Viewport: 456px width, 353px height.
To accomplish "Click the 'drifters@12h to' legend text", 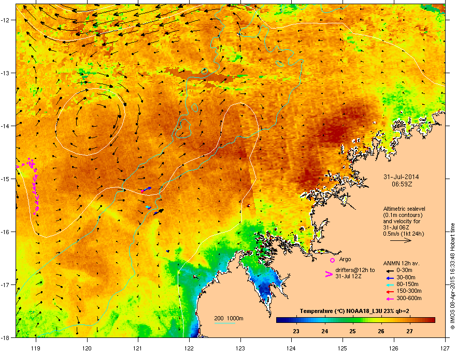I will point(355,270).
